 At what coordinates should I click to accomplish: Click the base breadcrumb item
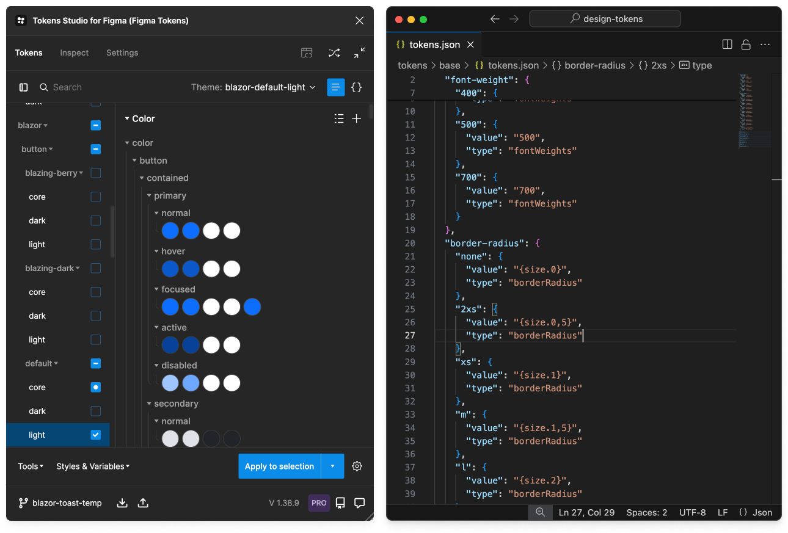[450, 65]
